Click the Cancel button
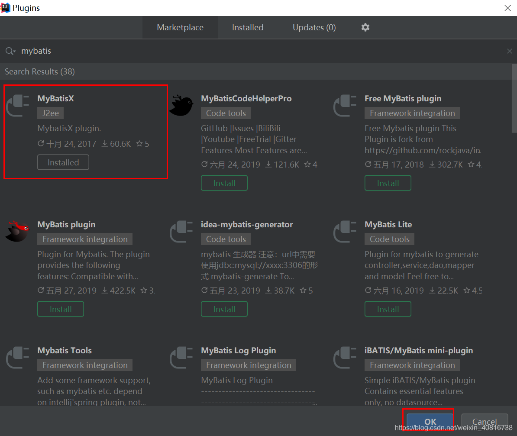 click(x=485, y=421)
